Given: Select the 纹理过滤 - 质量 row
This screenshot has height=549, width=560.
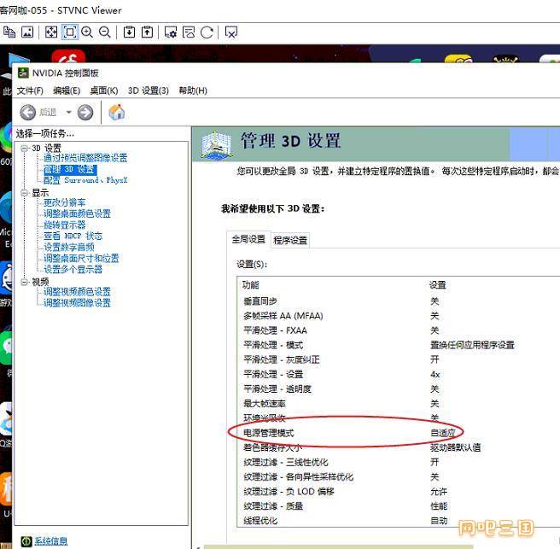Looking at the screenshot, I should 399,506.
